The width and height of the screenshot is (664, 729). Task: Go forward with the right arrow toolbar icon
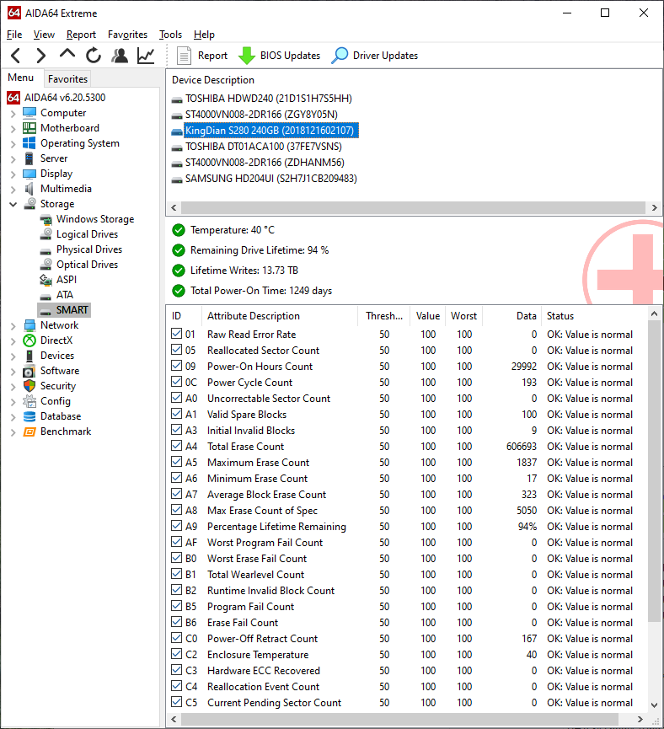click(x=41, y=56)
